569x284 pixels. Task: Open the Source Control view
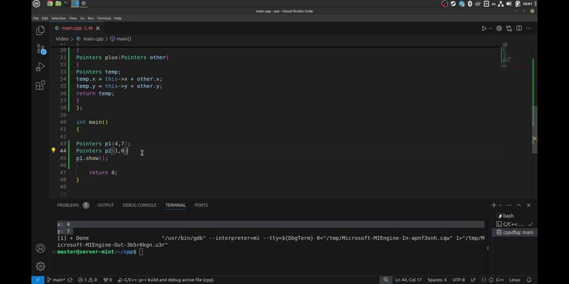pyautogui.click(x=41, y=49)
